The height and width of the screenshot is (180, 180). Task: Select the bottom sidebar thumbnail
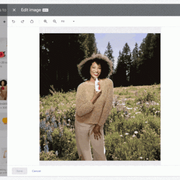(4, 154)
